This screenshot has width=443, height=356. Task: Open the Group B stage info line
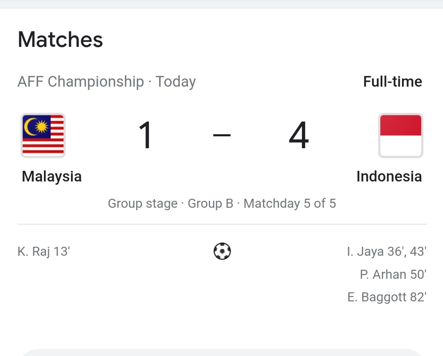tap(222, 204)
